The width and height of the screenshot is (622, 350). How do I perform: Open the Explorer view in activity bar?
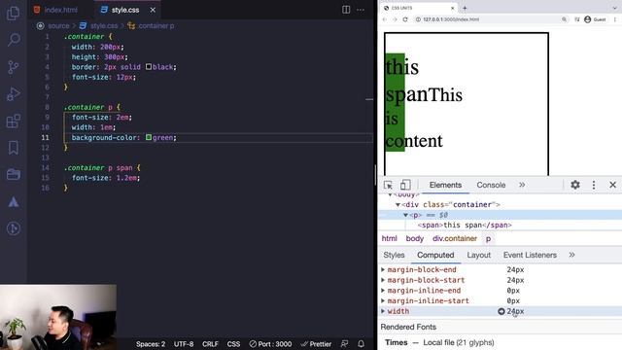[x=13, y=13]
